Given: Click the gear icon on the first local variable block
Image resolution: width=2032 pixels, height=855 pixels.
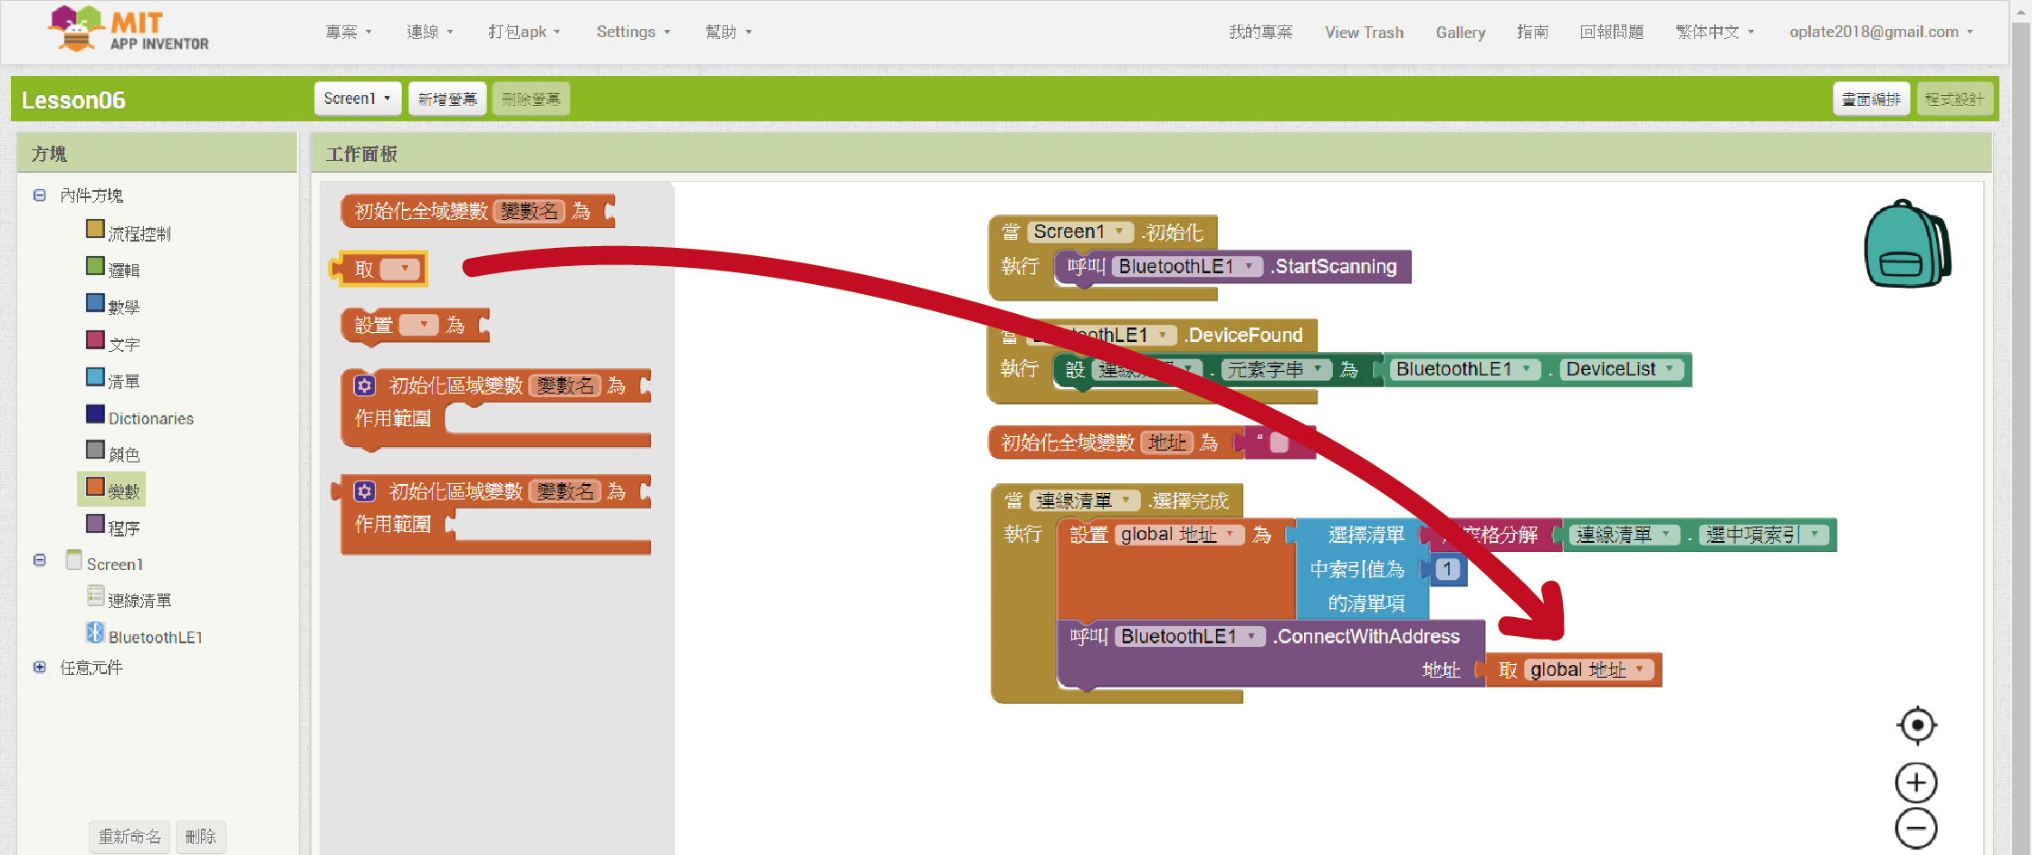Looking at the screenshot, I should tap(364, 385).
